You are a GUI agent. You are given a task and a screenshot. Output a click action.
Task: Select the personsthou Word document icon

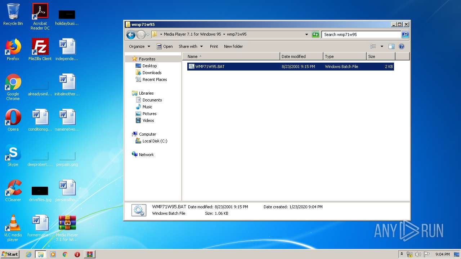(x=67, y=190)
